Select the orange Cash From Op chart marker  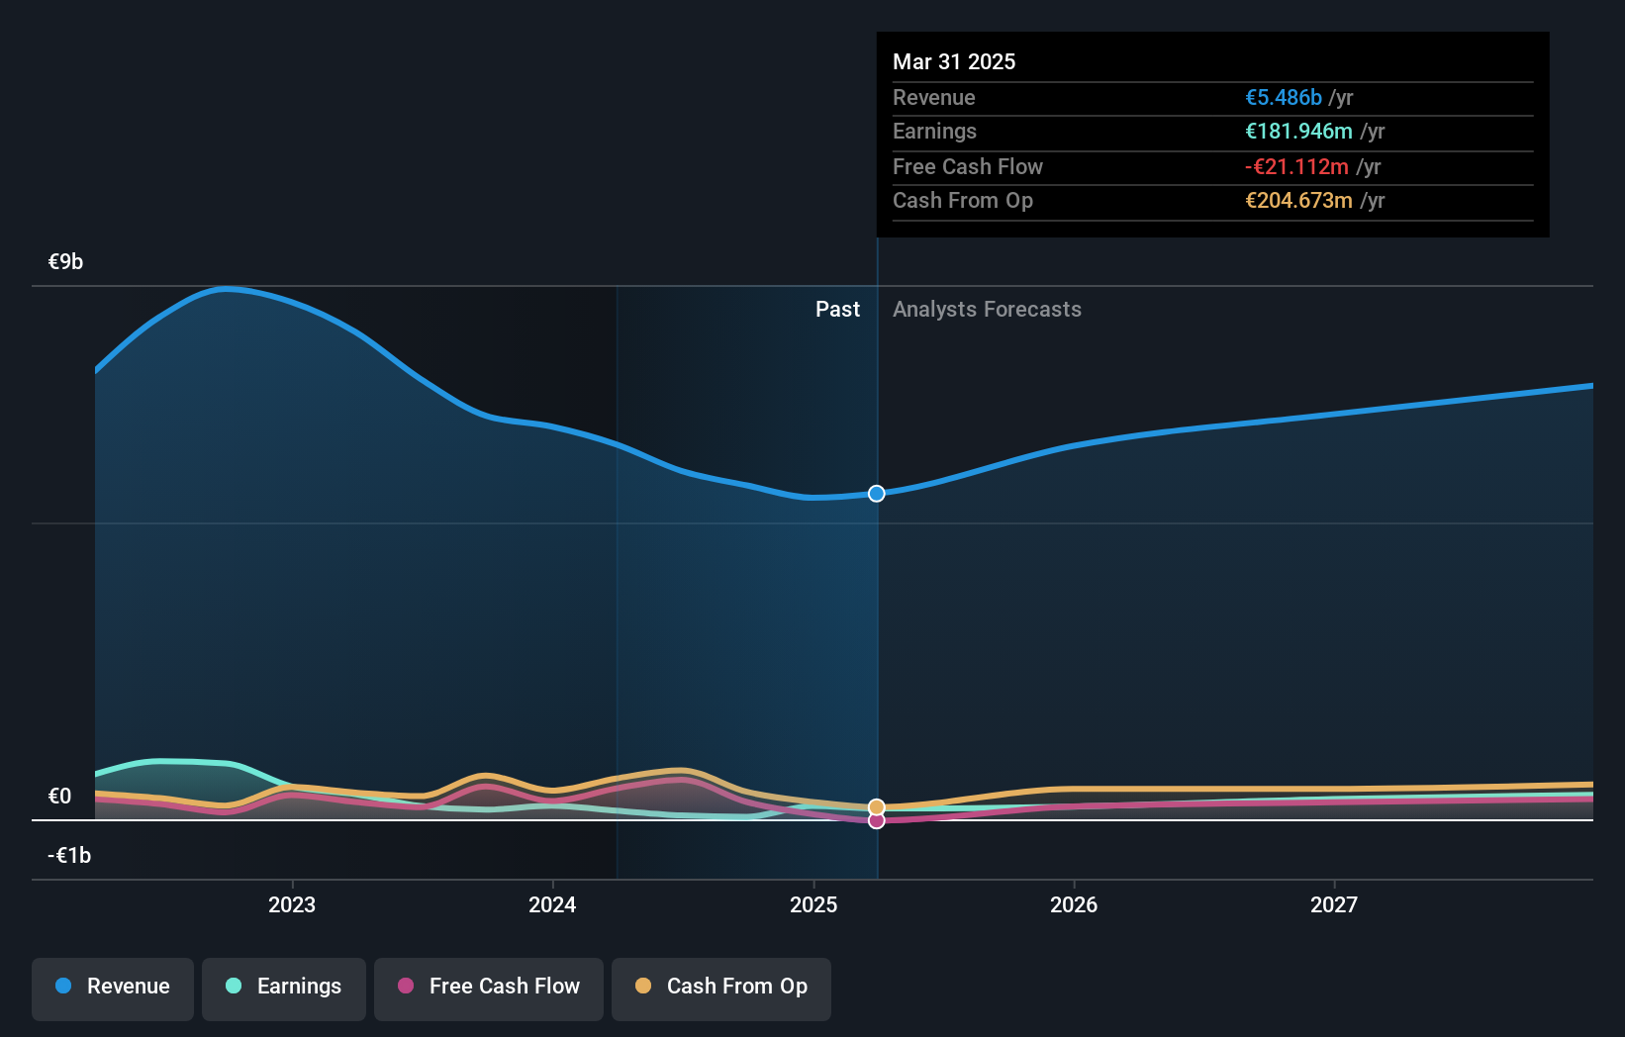click(876, 806)
